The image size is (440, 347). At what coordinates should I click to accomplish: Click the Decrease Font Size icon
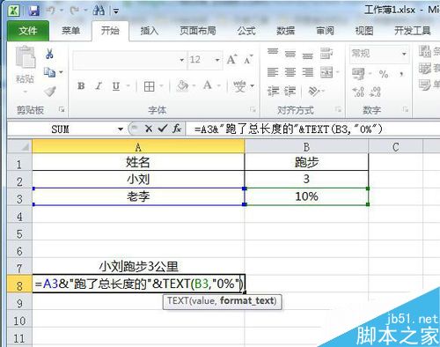point(248,60)
